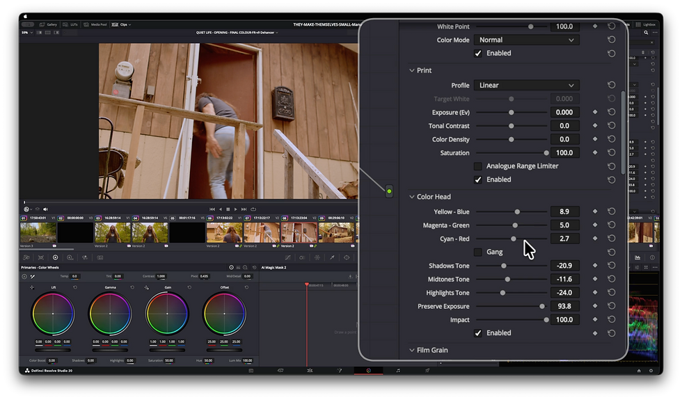Select clip 06 thumbnail
Image resolution: width=682 pixels, height=400 pixels.
[224, 232]
